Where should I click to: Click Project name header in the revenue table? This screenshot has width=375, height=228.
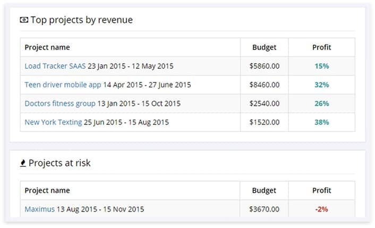pos(47,47)
